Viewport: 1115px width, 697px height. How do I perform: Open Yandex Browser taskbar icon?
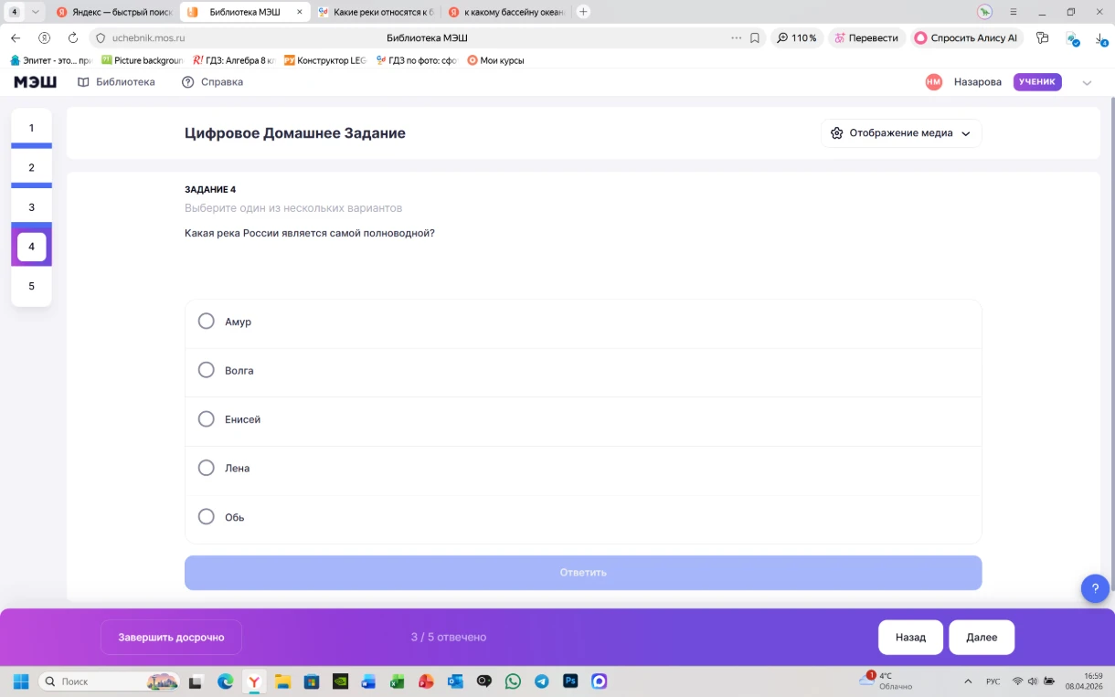click(x=254, y=681)
